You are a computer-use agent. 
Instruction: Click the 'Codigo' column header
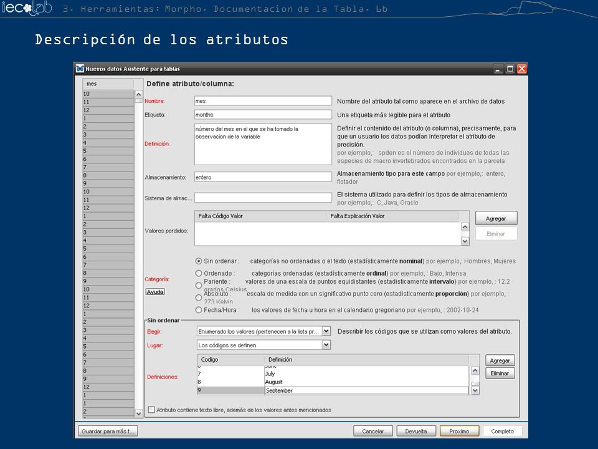coord(230,360)
